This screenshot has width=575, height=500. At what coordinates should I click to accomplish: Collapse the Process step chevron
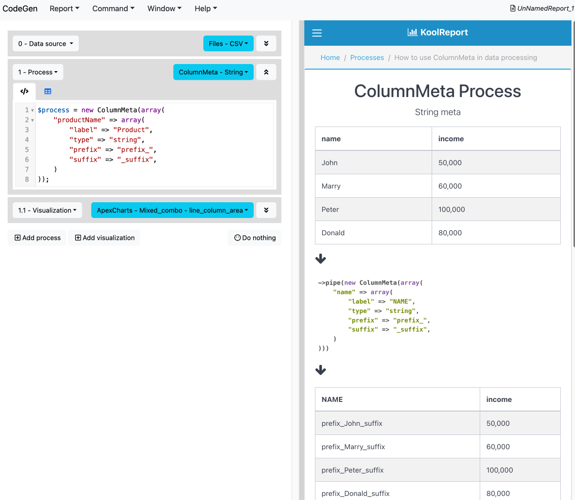[x=266, y=72]
